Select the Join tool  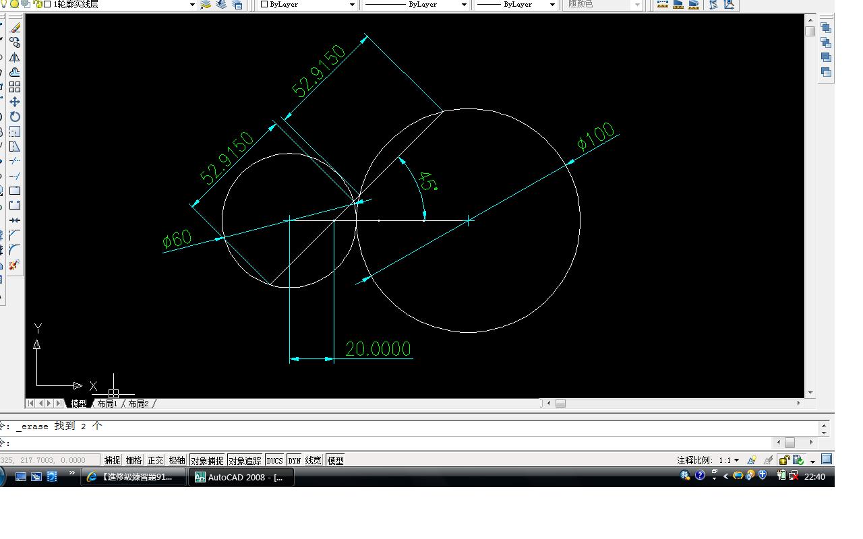15,220
